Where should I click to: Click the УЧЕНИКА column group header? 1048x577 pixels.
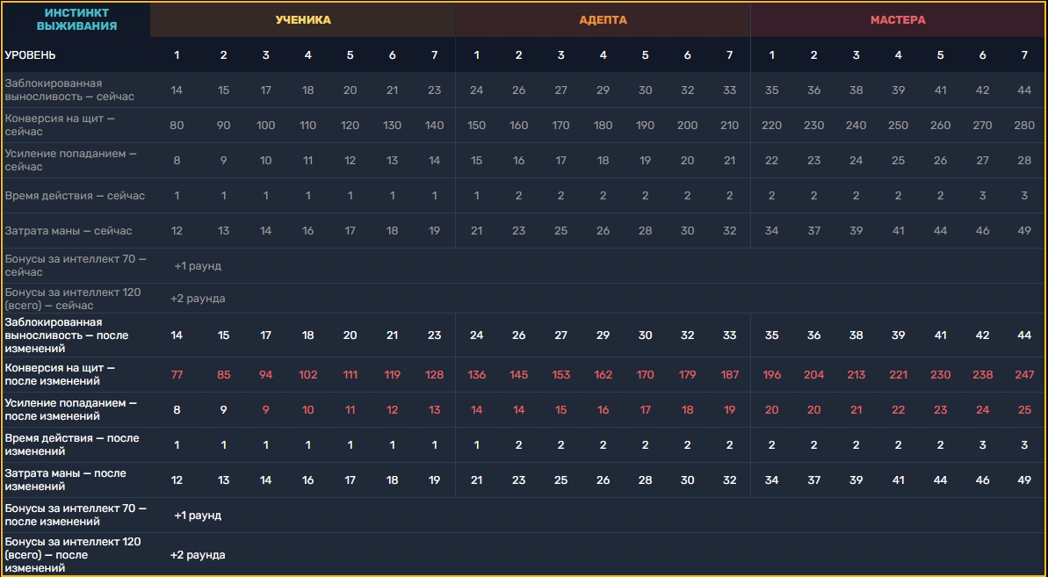pos(303,20)
